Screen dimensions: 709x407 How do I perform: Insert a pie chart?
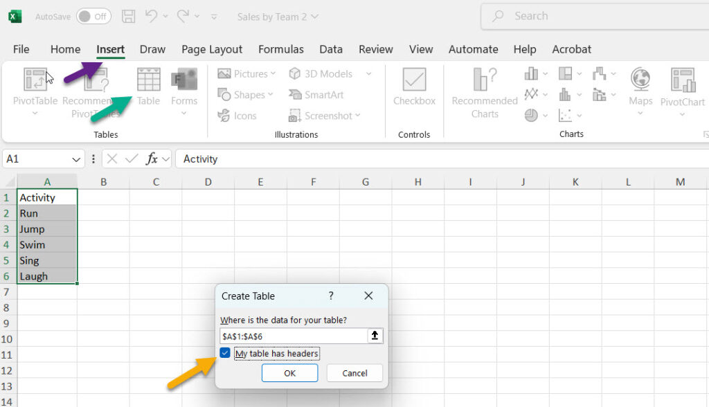tap(531, 114)
